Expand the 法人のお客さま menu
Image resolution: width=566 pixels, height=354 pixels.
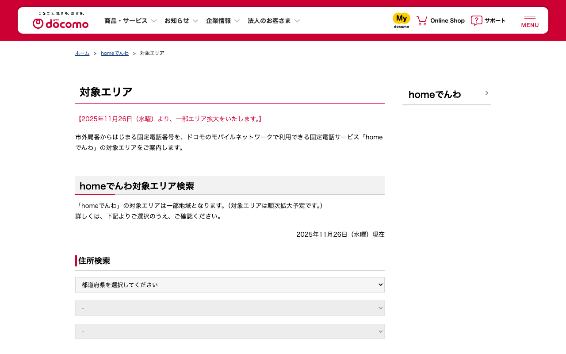pos(274,21)
